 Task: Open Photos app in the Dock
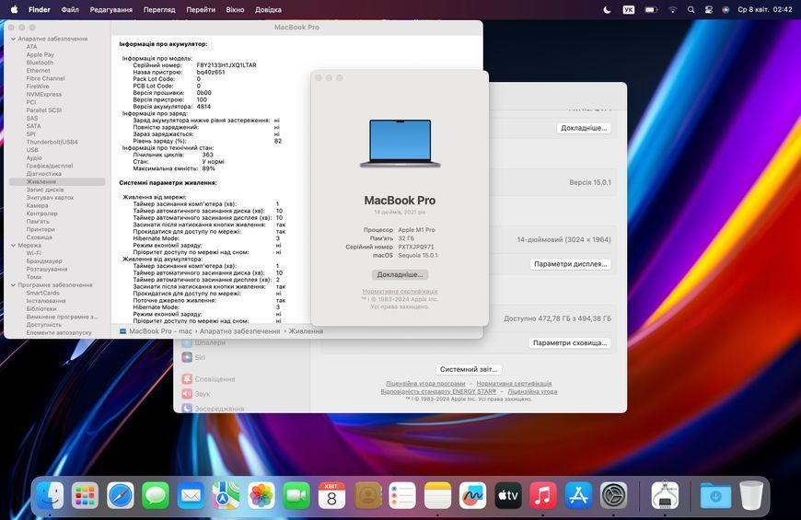[261, 495]
